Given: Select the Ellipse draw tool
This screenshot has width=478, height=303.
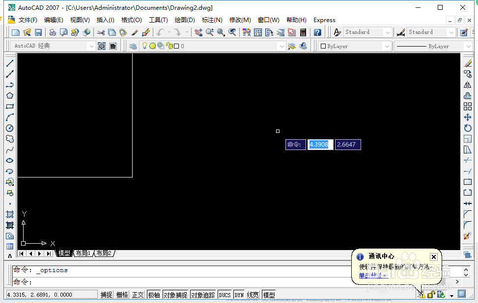Looking at the screenshot, I should (x=10, y=160).
